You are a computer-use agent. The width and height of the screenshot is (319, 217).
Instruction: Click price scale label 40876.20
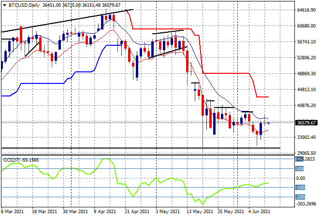pyautogui.click(x=306, y=105)
